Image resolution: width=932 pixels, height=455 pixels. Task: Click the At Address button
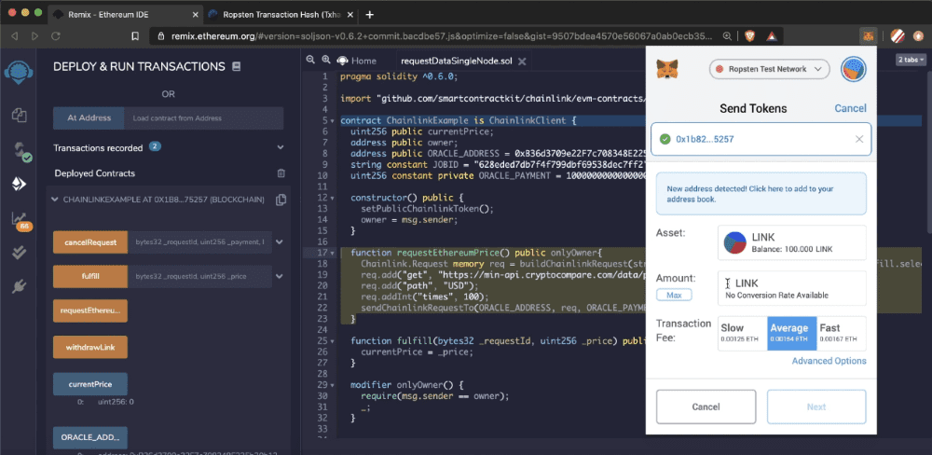click(89, 117)
